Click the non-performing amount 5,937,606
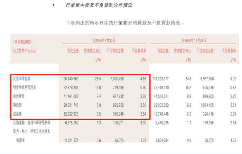Image resolution: width=242 pixels, height=154 pixels. click(x=207, y=79)
